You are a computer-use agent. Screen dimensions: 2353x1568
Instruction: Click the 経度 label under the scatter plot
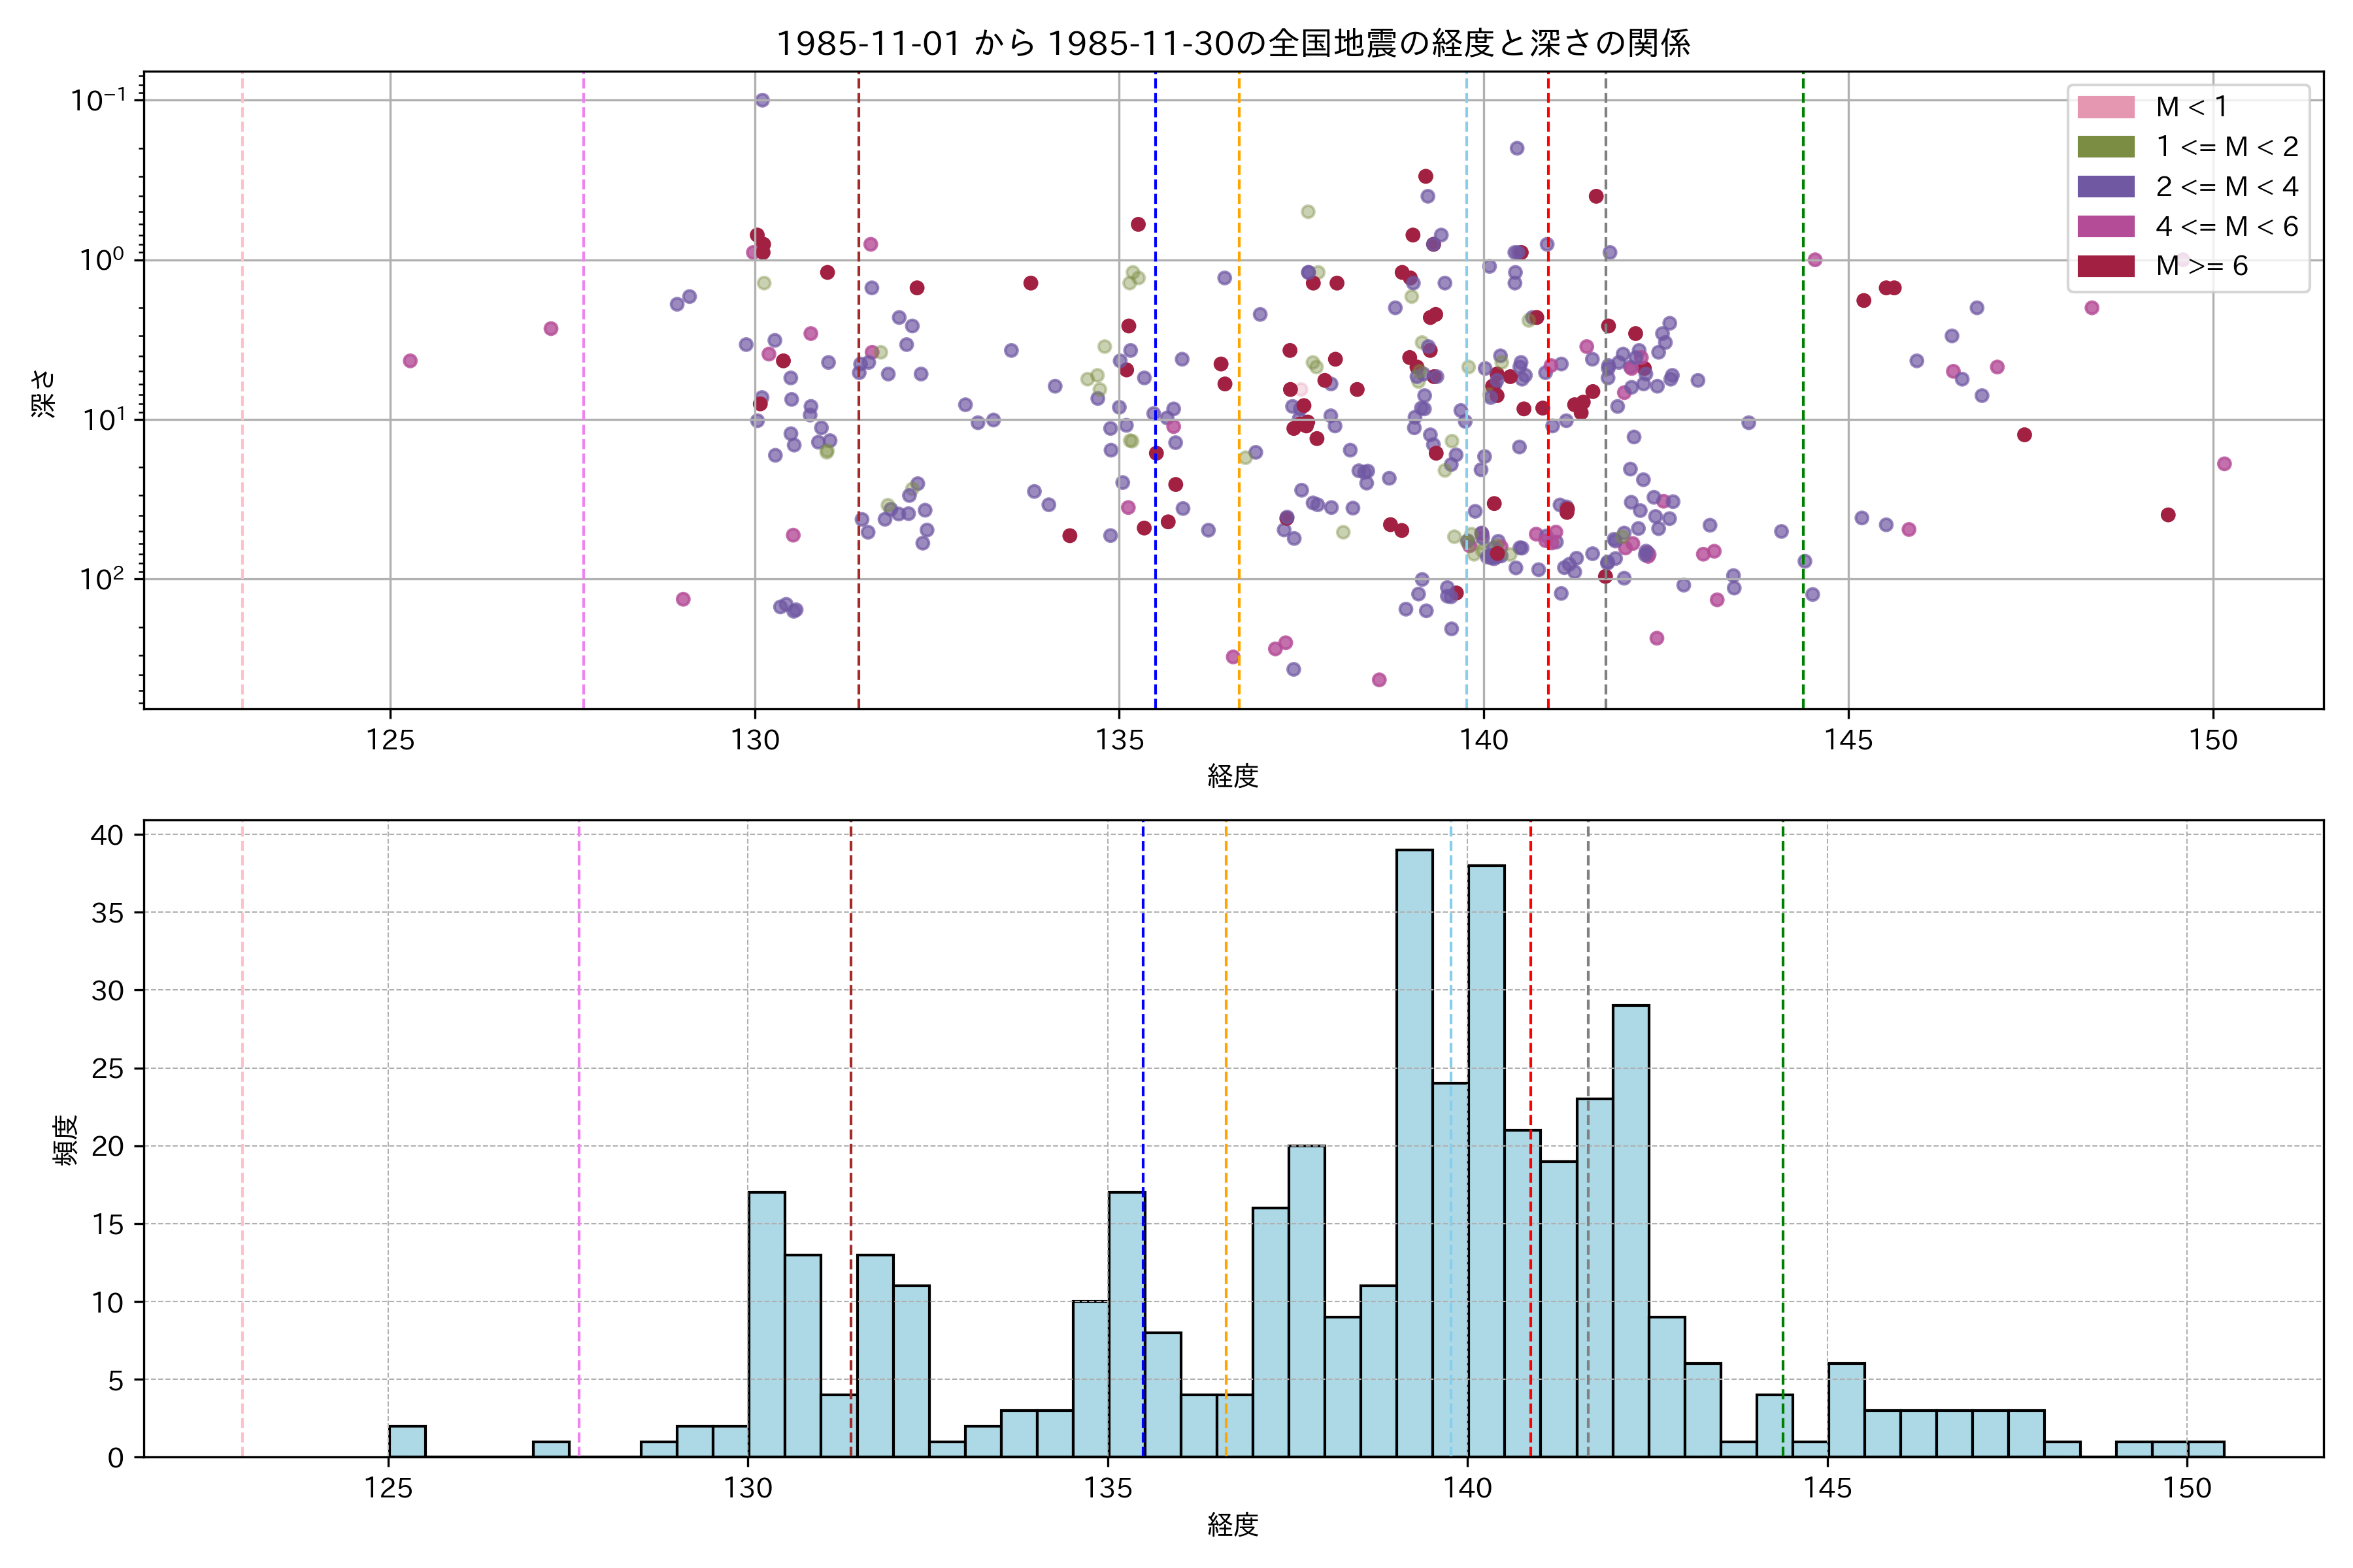[x=1233, y=776]
